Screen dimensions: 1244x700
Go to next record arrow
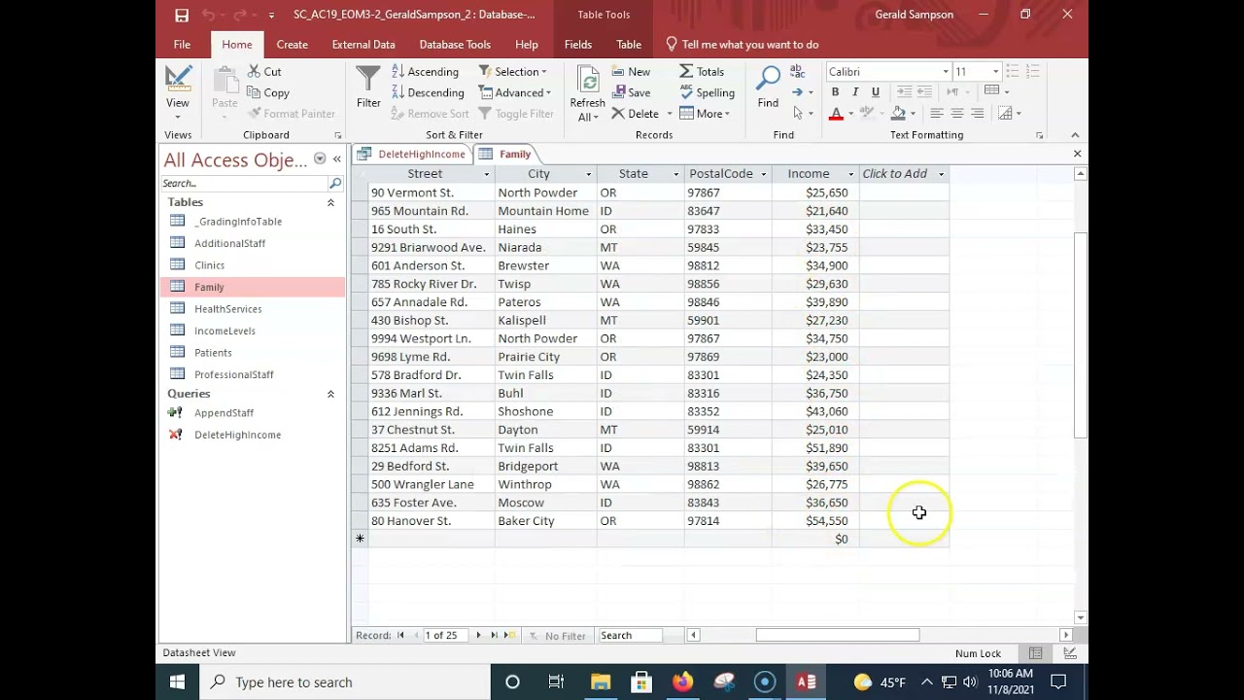[478, 635]
